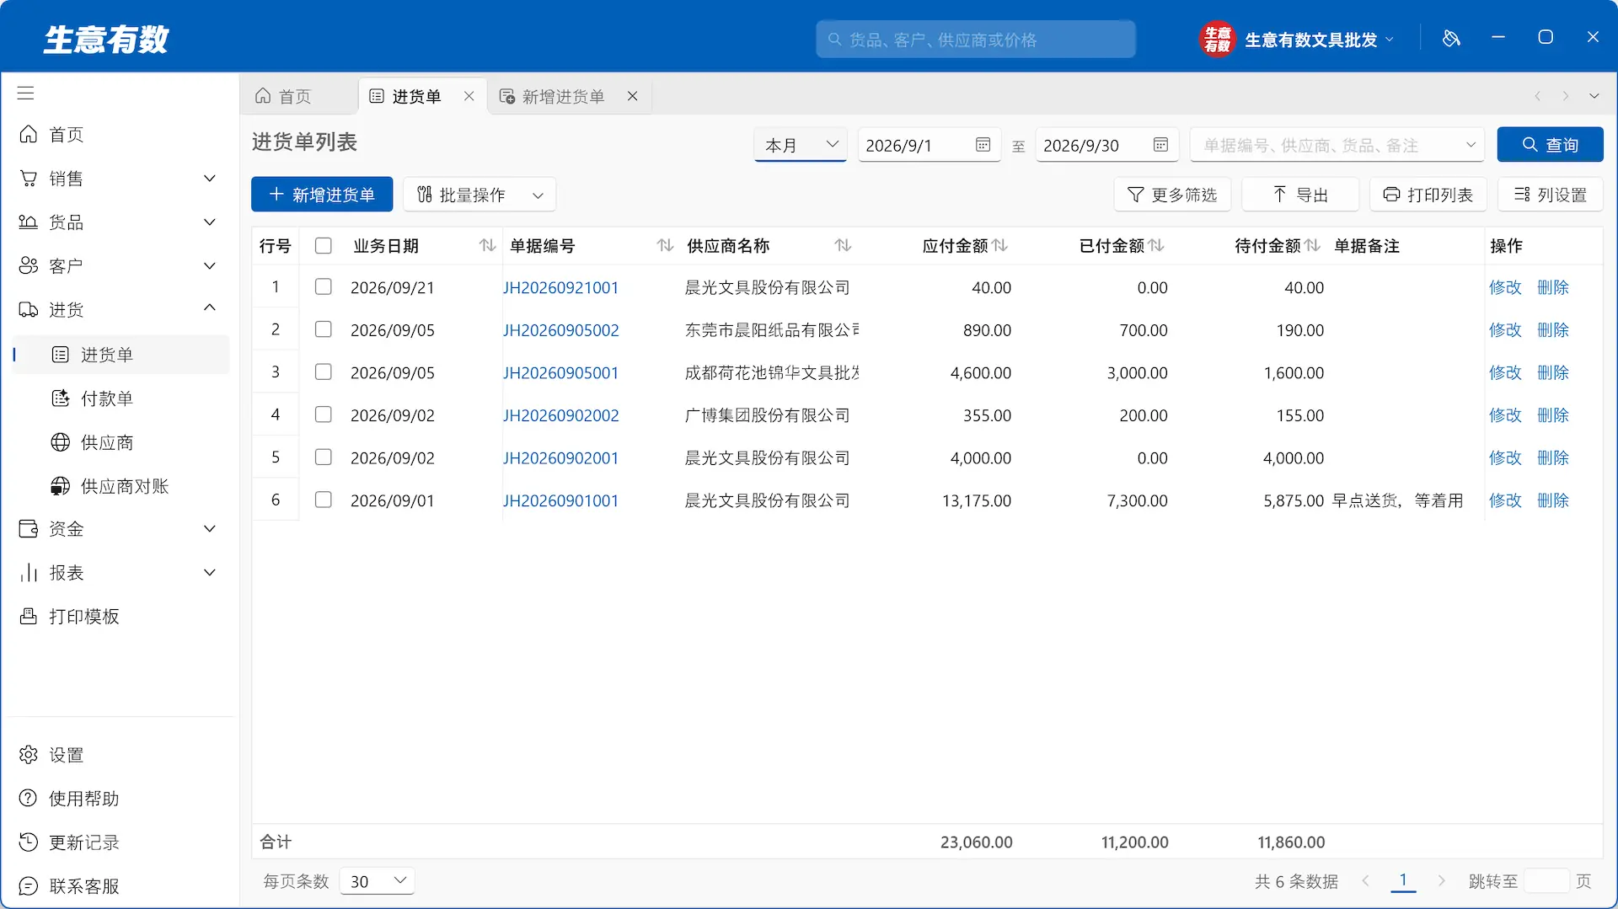
Task: Close the 新增进货单 tab
Action: coord(632,96)
